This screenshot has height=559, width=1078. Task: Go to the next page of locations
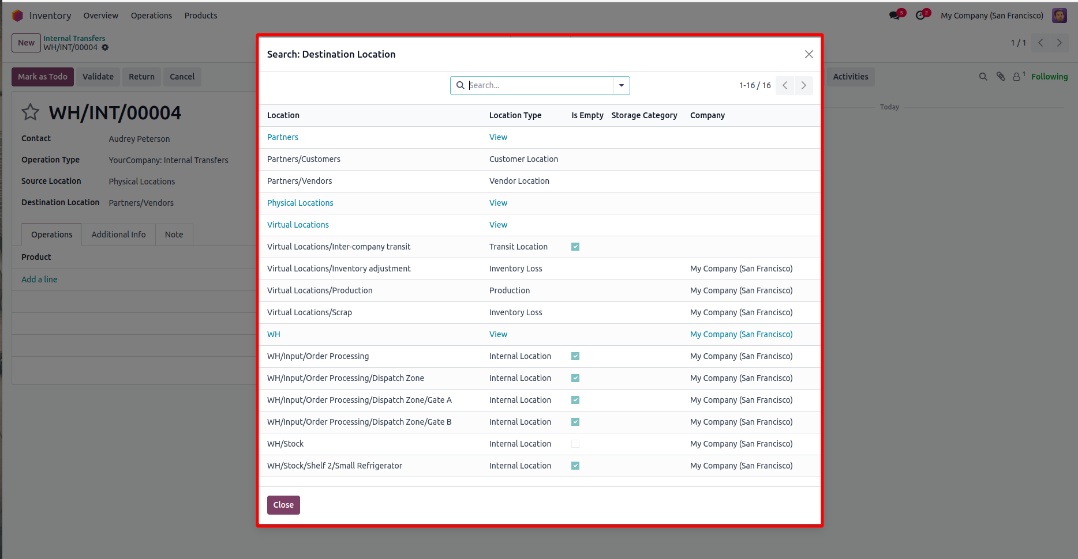[x=804, y=85]
